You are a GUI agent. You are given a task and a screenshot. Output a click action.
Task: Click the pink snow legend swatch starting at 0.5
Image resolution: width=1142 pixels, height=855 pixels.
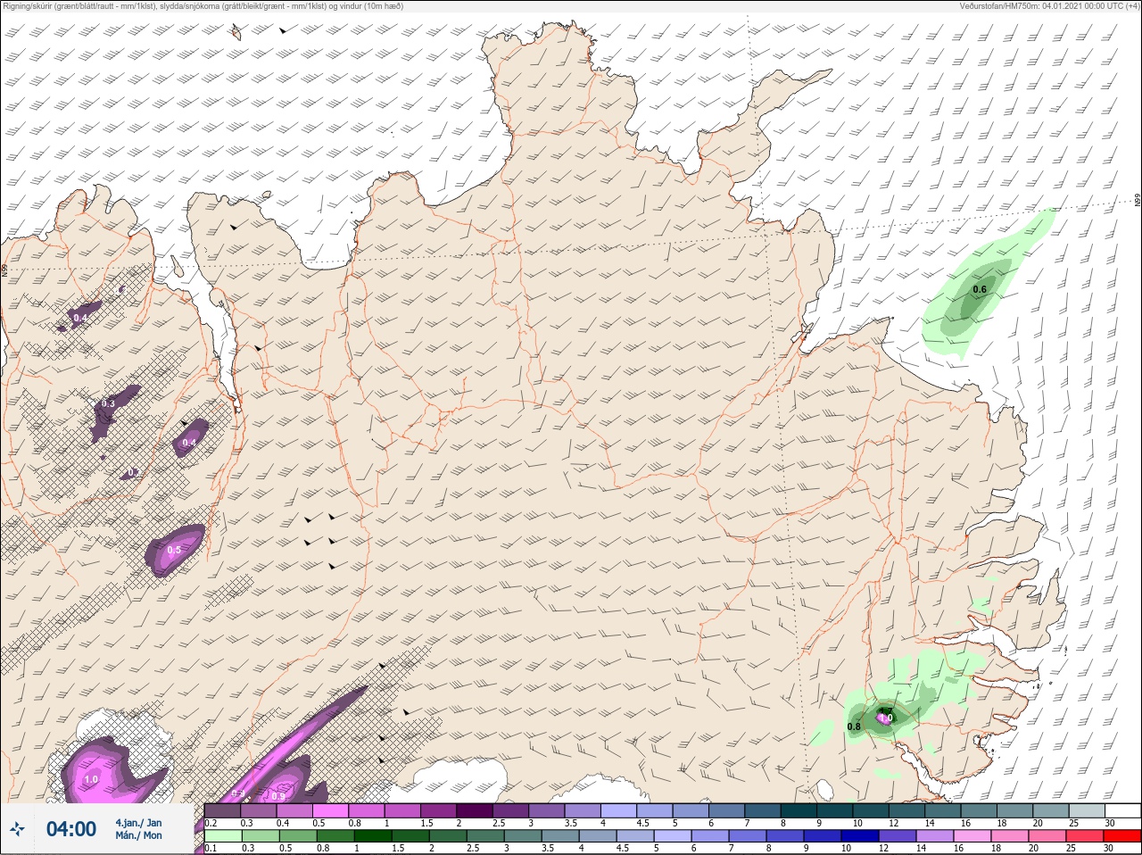(331, 810)
